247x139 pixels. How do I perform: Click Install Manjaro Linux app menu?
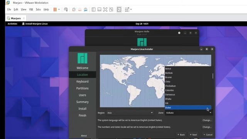pyautogui.click(x=35, y=24)
